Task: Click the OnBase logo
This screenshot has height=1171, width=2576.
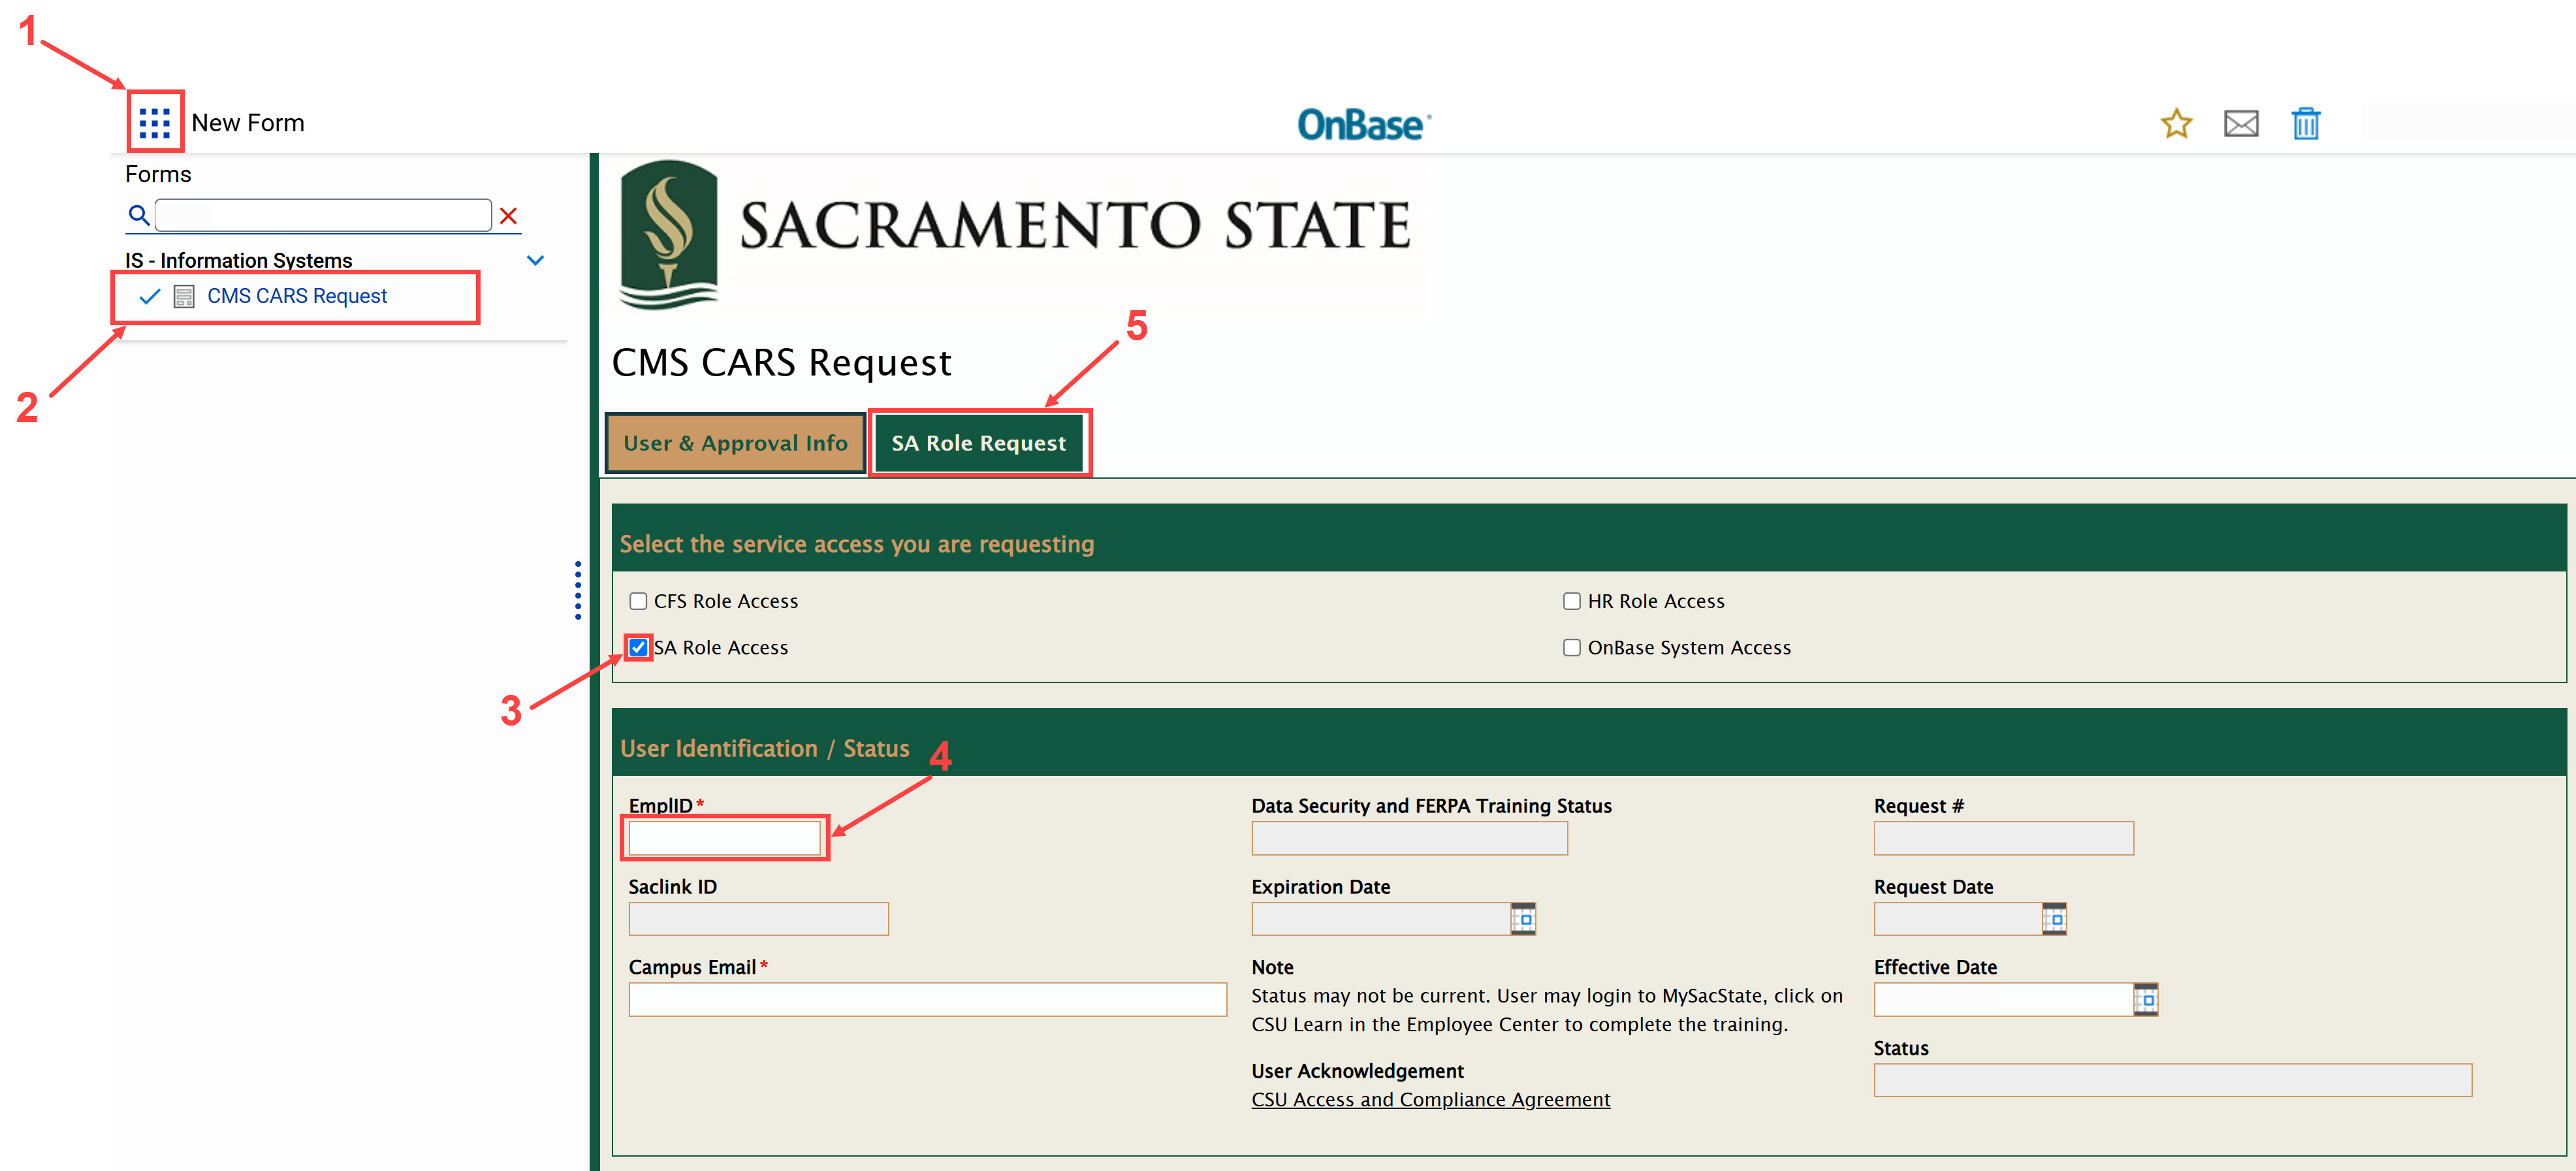Action: click(x=1363, y=124)
